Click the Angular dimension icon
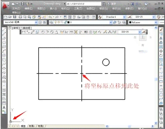Image resolution: width=165 pixels, height=129 pixels. (x=57, y=32)
